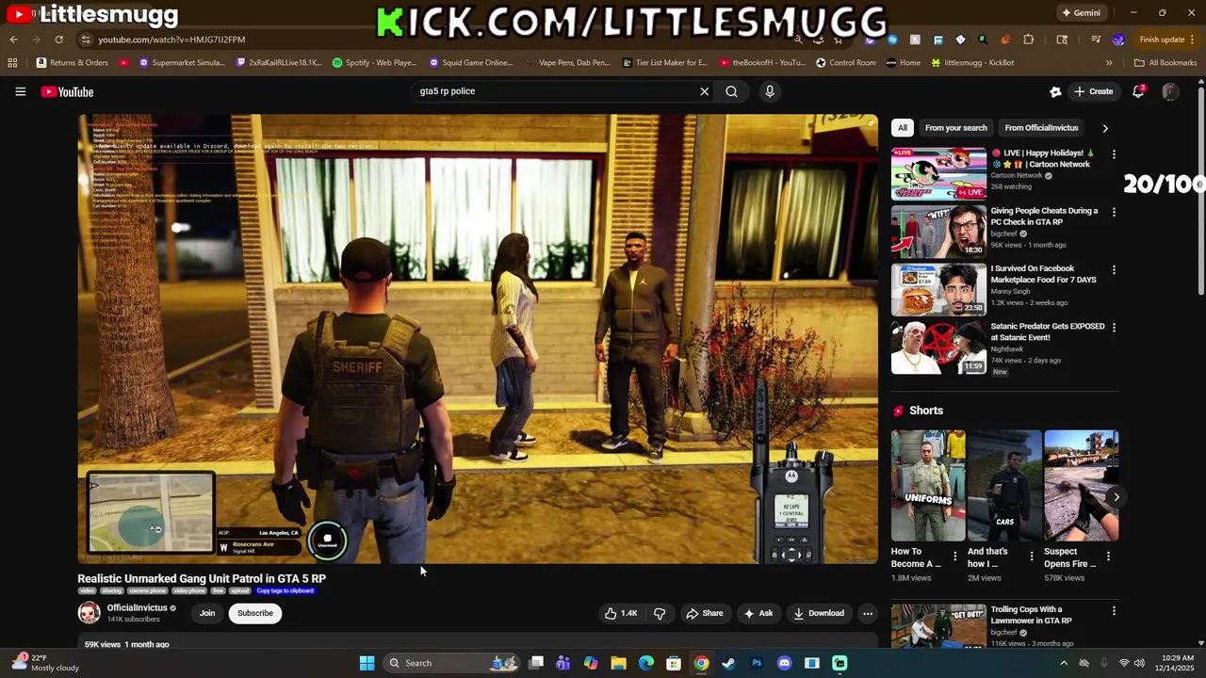Open the UNIFORMS short thumbnail
The height and width of the screenshot is (678, 1206).
tap(928, 485)
